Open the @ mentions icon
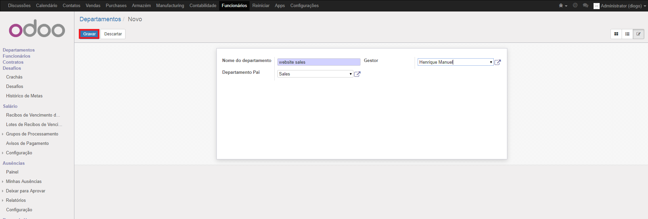Screen dimensions: 648x219 (x=575, y=5)
